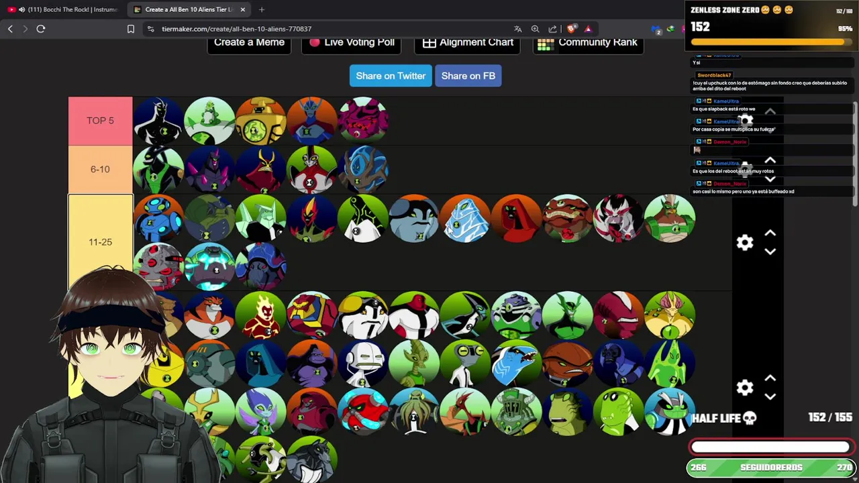Select the white Echo Echo thumbnail
The height and width of the screenshot is (483, 859).
(362, 363)
